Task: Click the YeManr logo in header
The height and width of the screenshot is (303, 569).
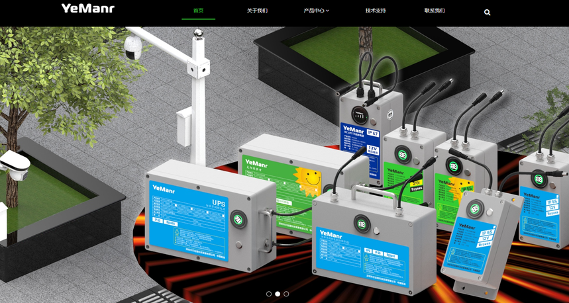Action: [88, 9]
